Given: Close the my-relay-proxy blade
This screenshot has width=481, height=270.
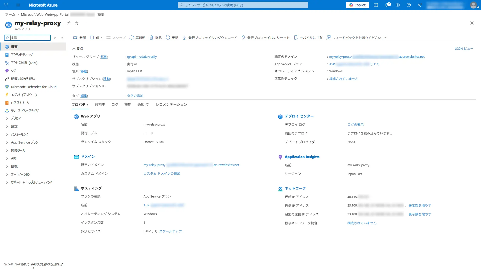Looking at the screenshot, I should (x=472, y=23).
